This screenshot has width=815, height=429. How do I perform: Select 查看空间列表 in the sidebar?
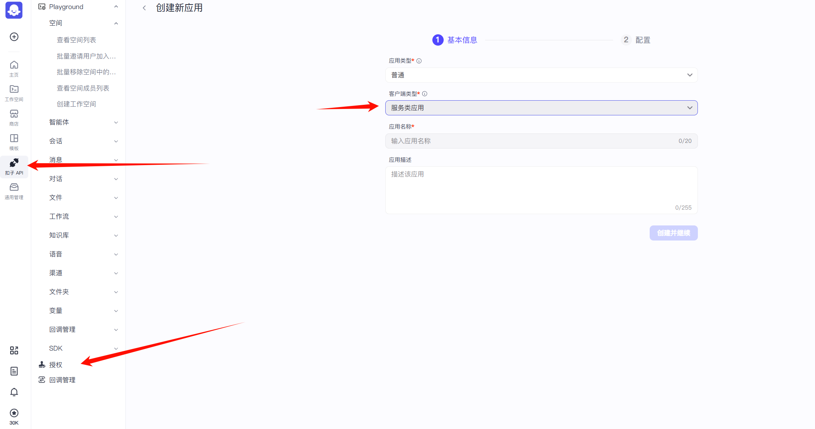pyautogui.click(x=76, y=40)
